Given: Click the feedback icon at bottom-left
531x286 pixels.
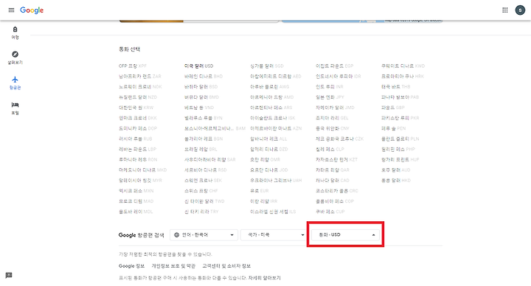Looking at the screenshot, I should pos(9,275).
